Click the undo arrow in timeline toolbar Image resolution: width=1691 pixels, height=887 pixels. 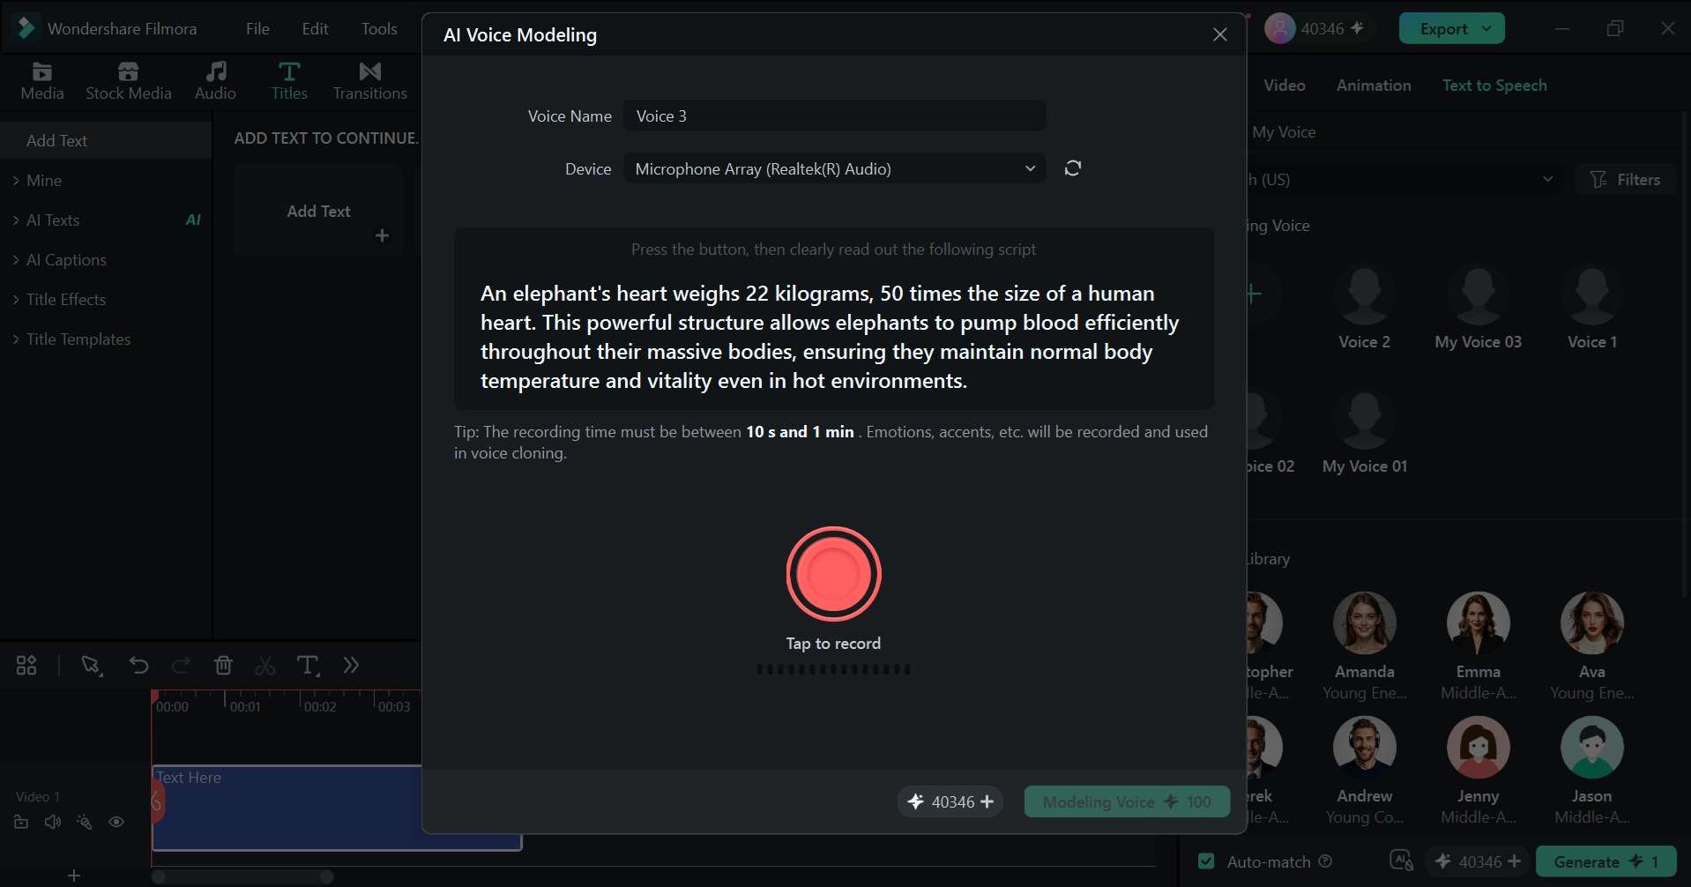pyautogui.click(x=138, y=665)
